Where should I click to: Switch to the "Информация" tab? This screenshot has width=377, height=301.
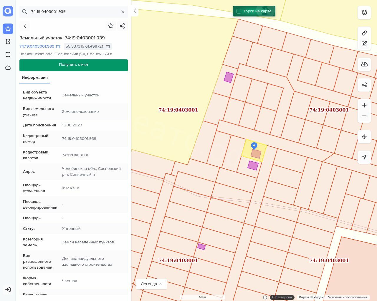pos(35,78)
